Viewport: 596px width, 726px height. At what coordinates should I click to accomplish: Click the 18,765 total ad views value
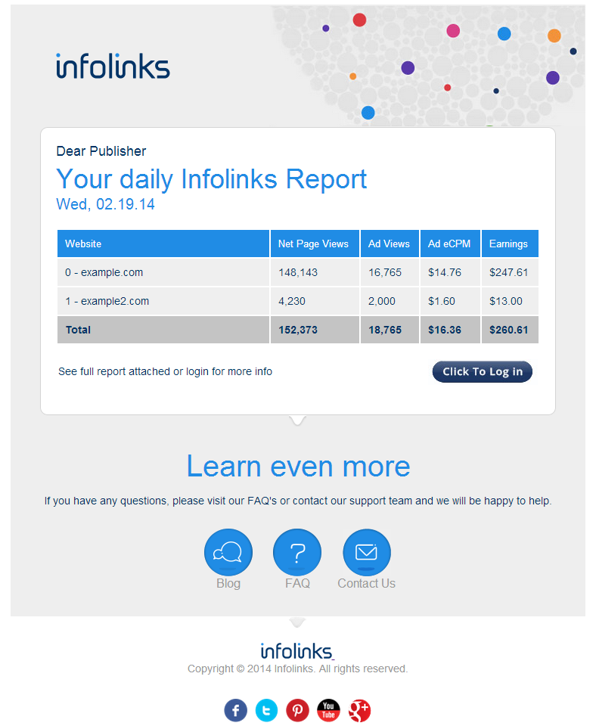[385, 330]
